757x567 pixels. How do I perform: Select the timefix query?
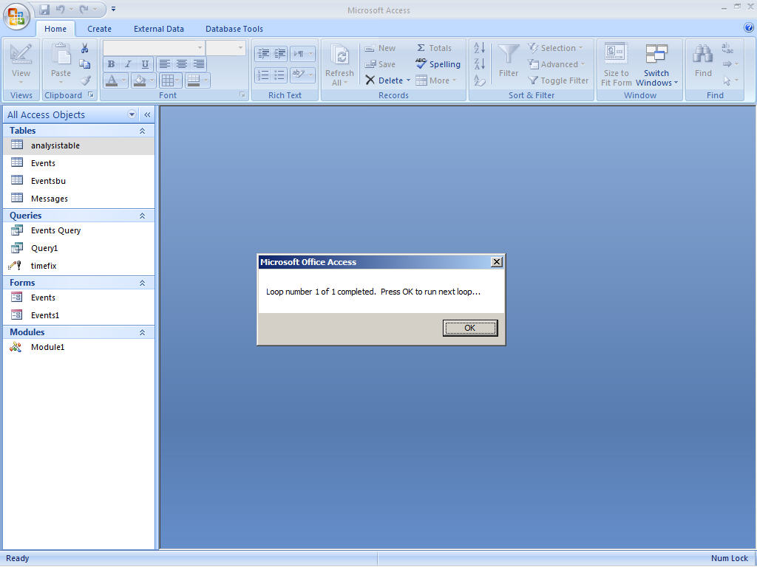click(x=78, y=266)
